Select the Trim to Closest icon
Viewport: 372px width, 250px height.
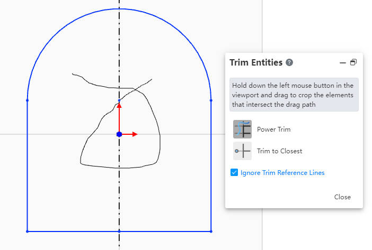pos(242,151)
